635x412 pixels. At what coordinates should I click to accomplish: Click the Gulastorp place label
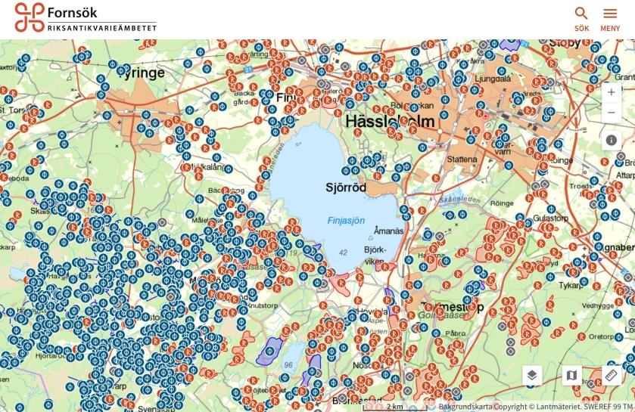pos(549,218)
